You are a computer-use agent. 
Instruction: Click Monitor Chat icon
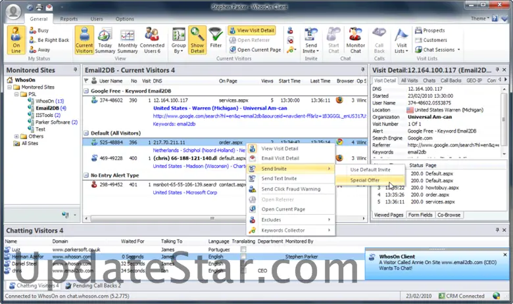355,40
